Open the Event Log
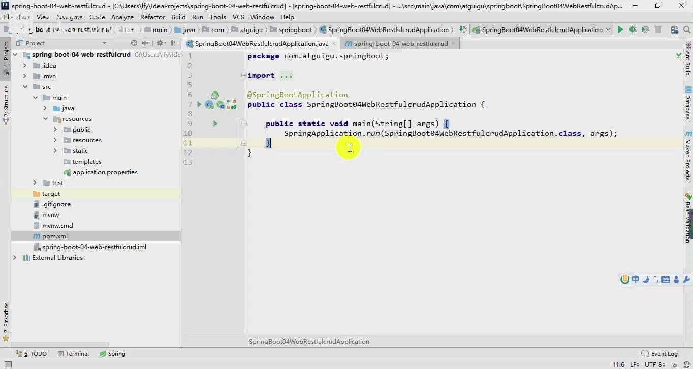Image resolution: width=693 pixels, height=369 pixels. (x=659, y=354)
